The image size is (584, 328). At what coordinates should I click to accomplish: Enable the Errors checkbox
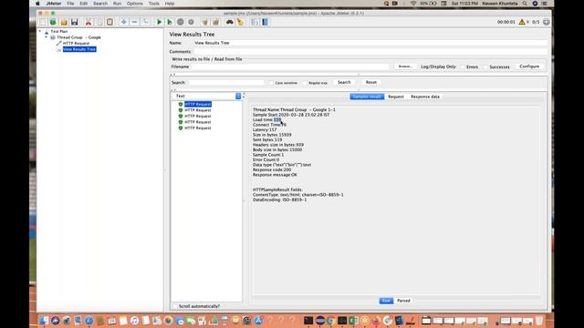(463, 67)
